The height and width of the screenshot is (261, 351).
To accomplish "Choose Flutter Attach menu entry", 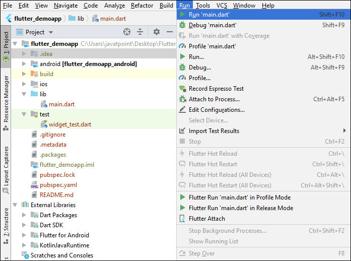I will (263, 219).
